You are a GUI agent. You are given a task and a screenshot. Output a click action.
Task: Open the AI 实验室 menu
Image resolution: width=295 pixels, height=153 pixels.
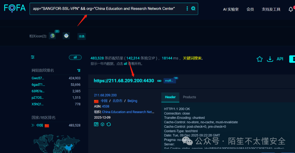231,9
